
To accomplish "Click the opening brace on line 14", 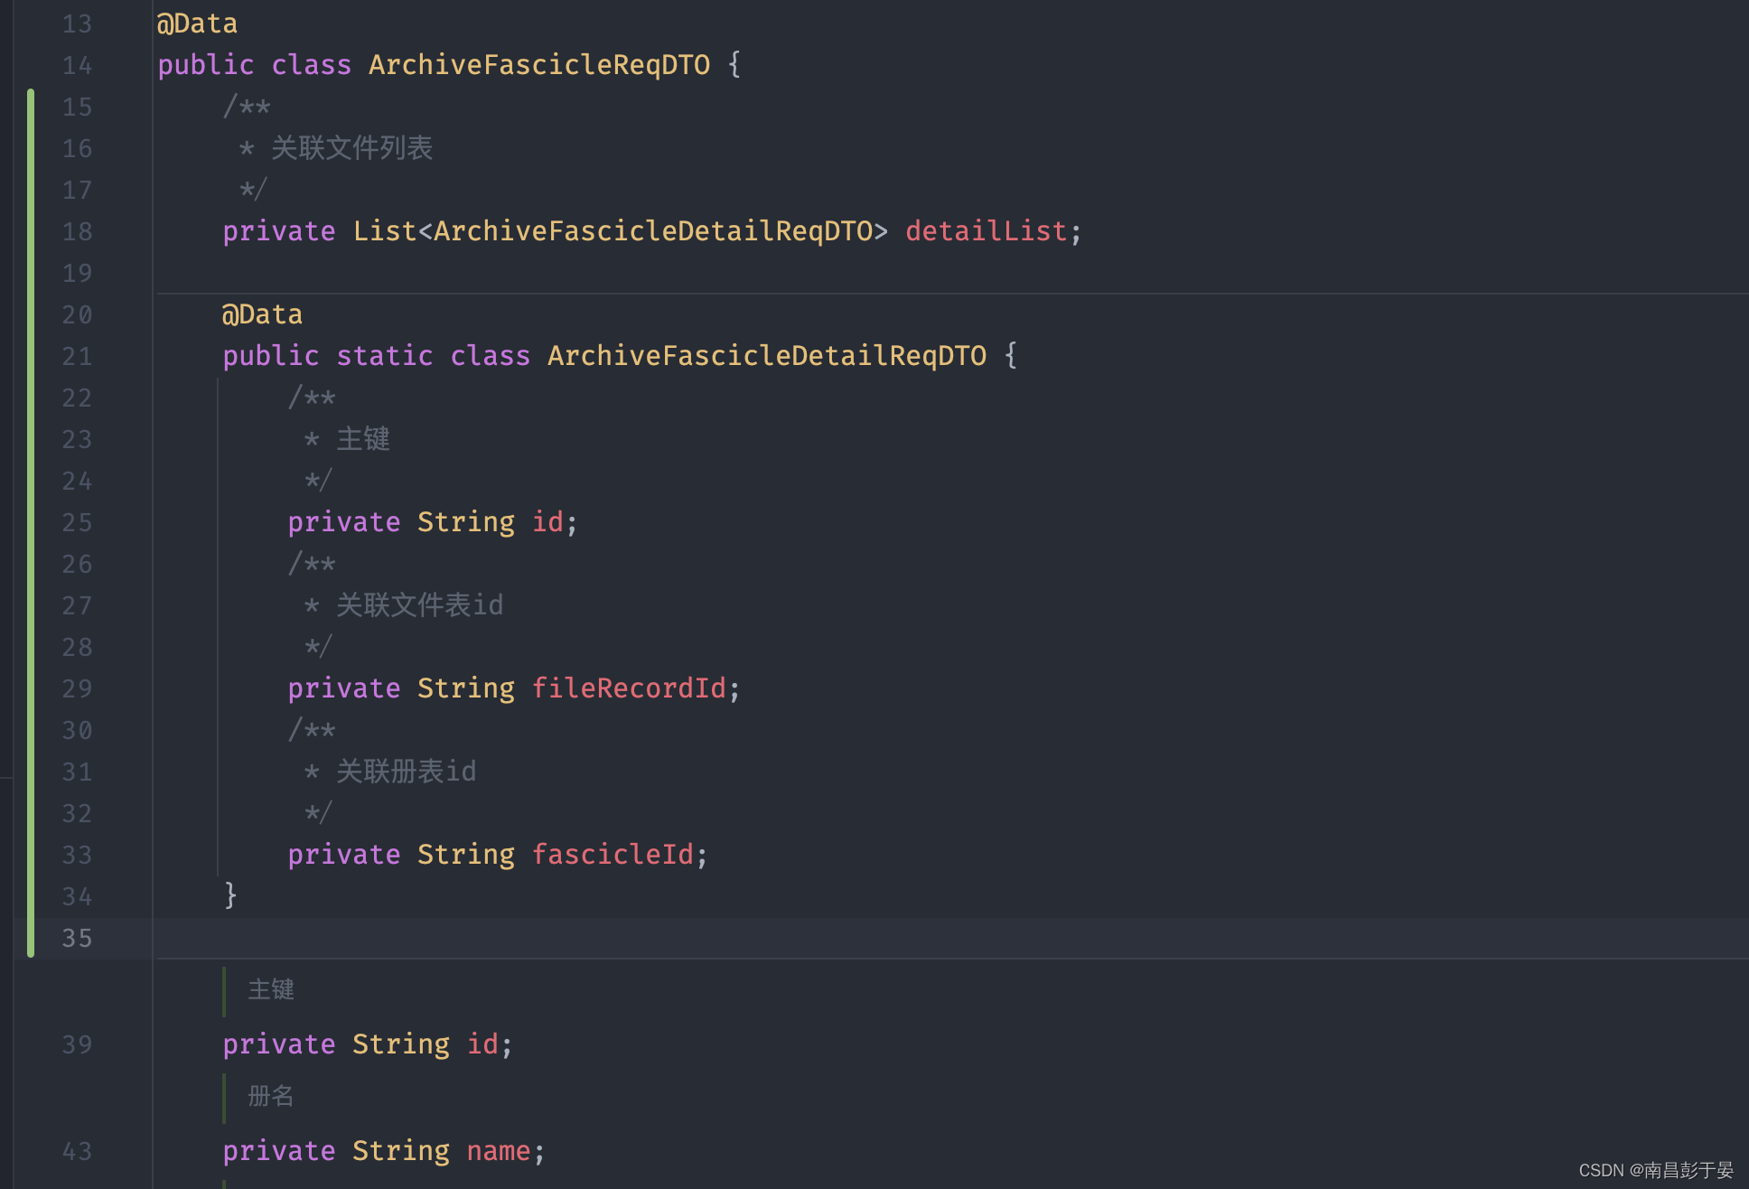I will [x=734, y=65].
